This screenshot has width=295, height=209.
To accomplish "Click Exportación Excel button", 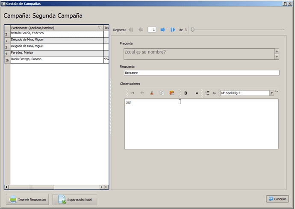I will coord(75,199).
